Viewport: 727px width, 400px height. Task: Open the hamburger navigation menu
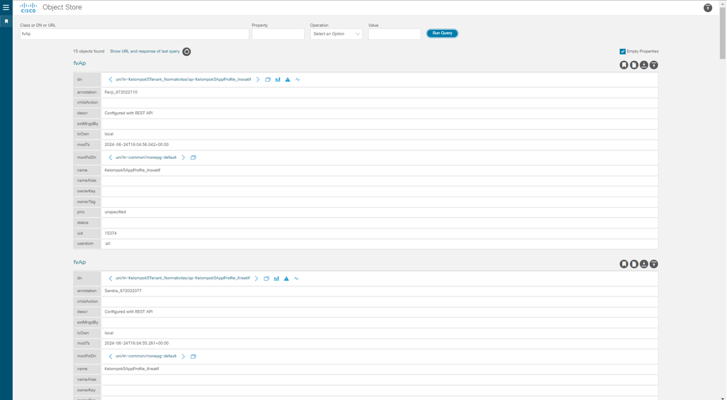[x=6, y=7]
